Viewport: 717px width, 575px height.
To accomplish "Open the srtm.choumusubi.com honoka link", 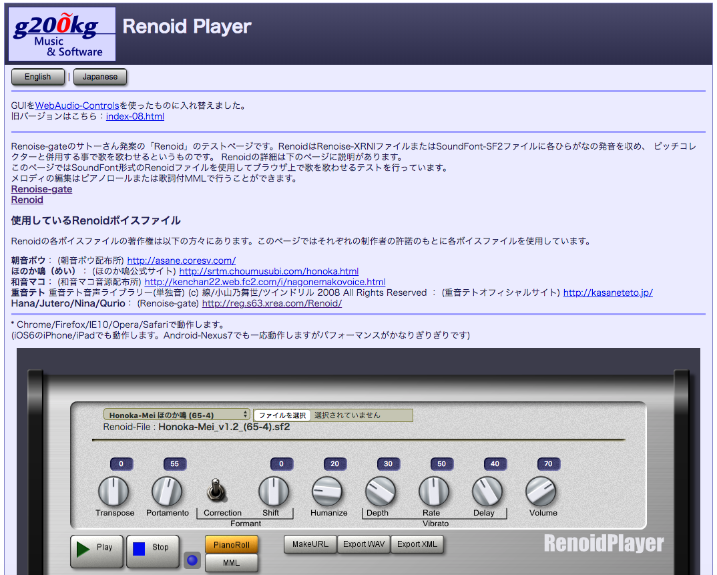I will (x=269, y=271).
